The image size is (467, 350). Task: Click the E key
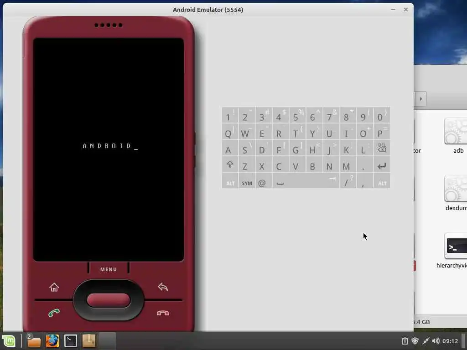[x=263, y=132]
